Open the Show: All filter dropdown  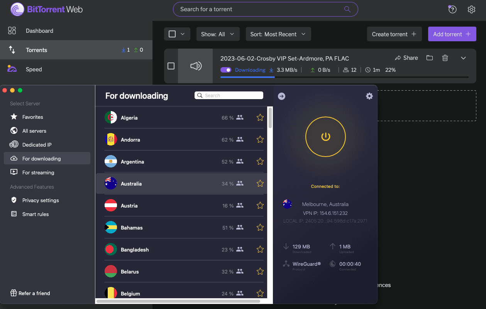pyautogui.click(x=218, y=34)
